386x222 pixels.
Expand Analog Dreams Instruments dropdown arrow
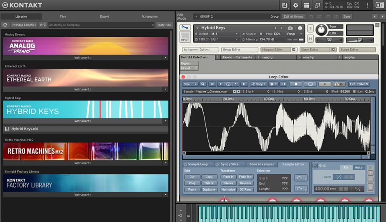(165, 57)
